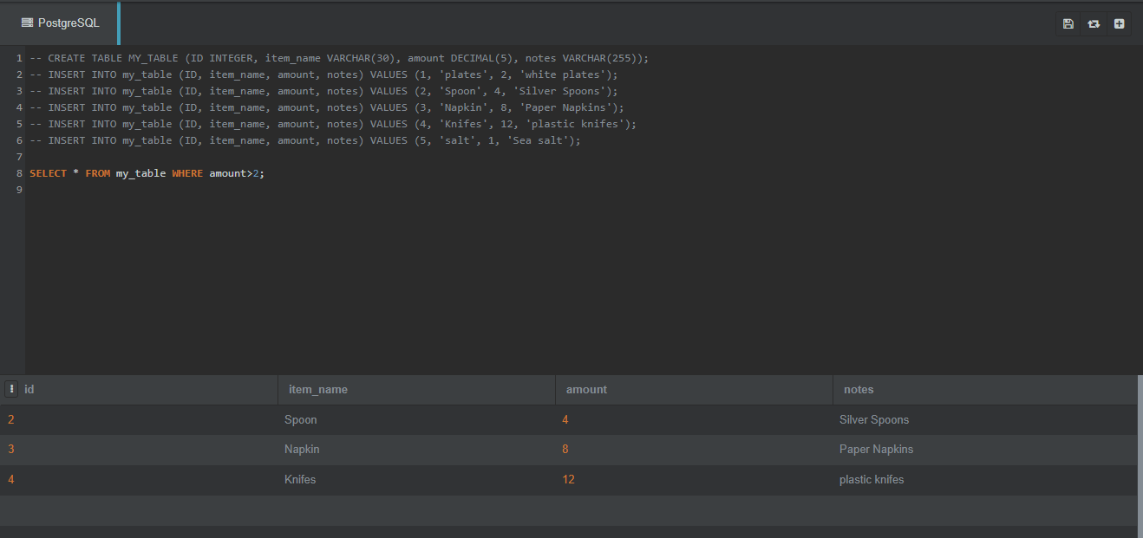Click the INSERT line with 'Silver Spoons'
The image size is (1143, 538).
pyautogui.click(x=323, y=91)
